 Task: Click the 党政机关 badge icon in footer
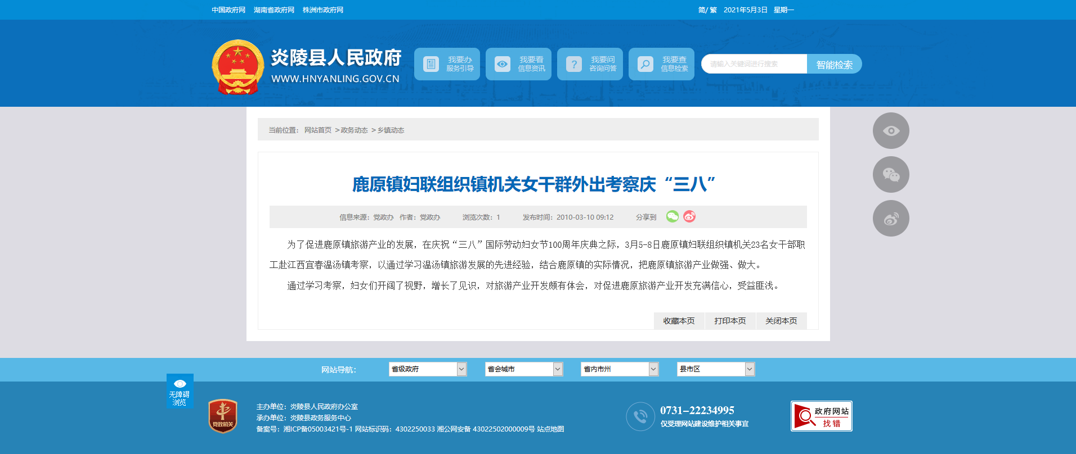click(223, 416)
